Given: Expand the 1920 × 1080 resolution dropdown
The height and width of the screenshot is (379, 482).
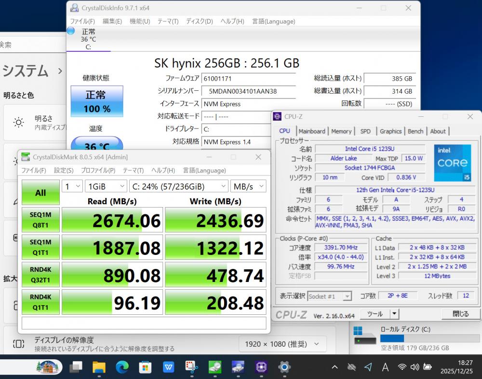Looking at the screenshot, I should (x=282, y=344).
